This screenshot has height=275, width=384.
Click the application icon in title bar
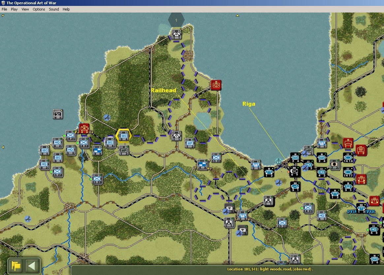3,3
